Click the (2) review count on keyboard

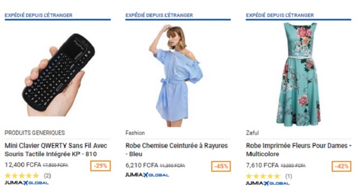[x=47, y=175]
